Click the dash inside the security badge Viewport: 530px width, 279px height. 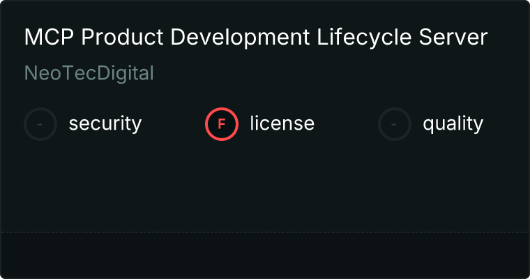pos(40,125)
